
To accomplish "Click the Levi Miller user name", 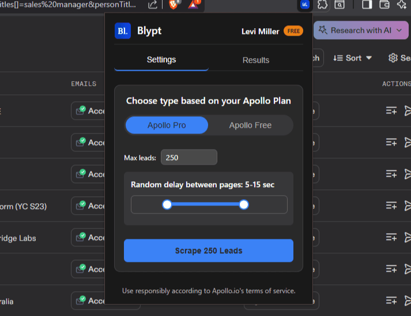I will [261, 32].
